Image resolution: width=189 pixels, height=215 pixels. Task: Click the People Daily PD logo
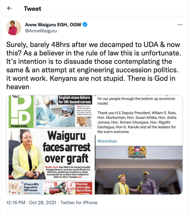(21, 112)
